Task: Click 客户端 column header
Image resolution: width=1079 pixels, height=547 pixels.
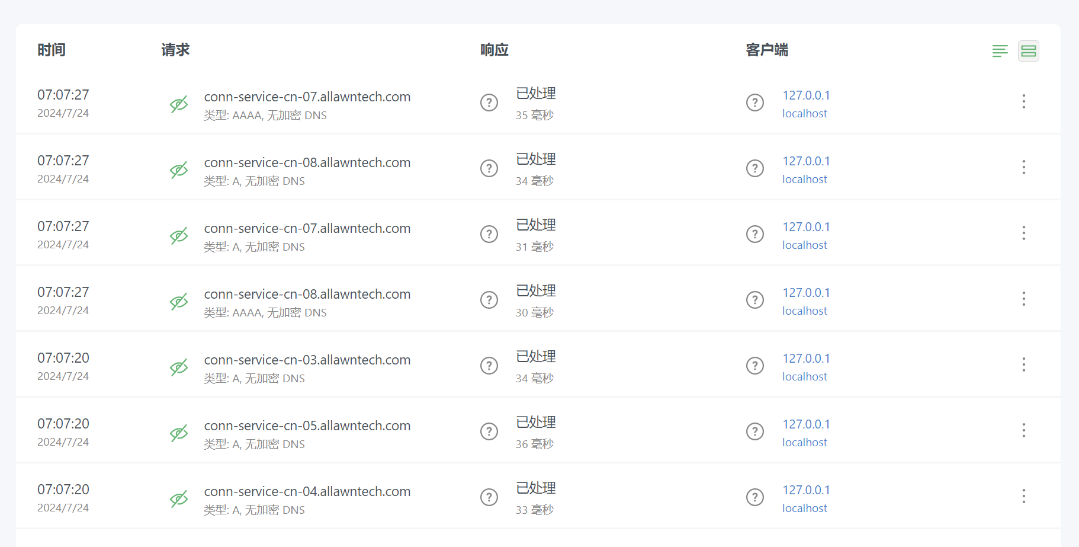Action: click(767, 50)
